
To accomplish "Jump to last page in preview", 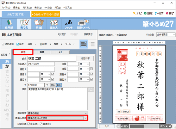I will 170,126.
